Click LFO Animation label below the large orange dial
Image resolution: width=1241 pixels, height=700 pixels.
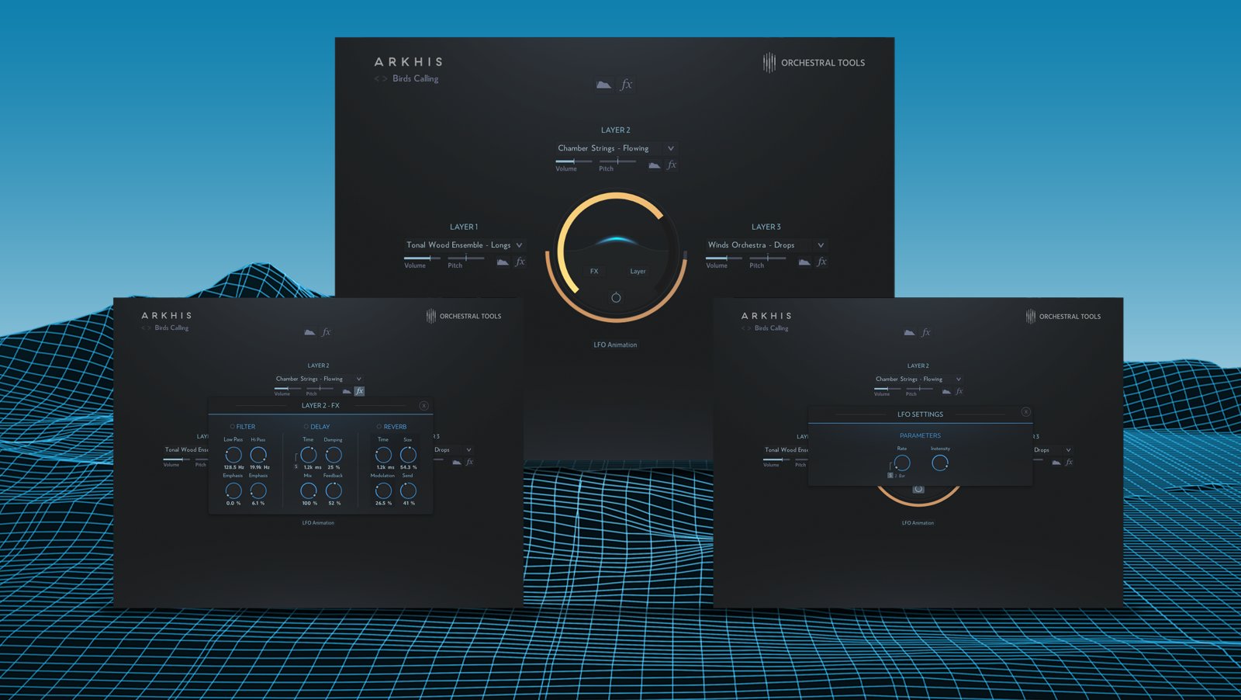click(x=615, y=345)
